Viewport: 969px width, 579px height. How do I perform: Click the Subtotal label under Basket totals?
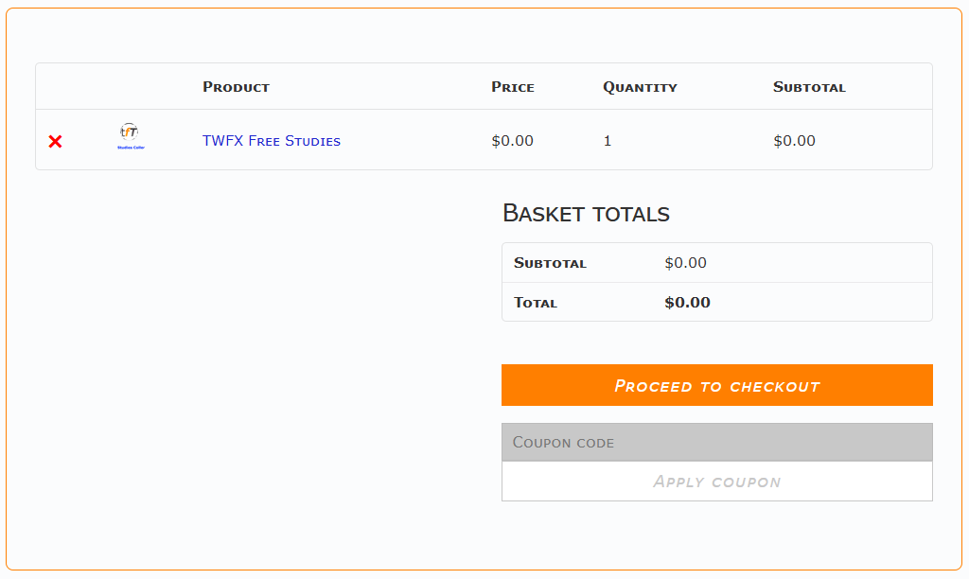click(x=550, y=263)
